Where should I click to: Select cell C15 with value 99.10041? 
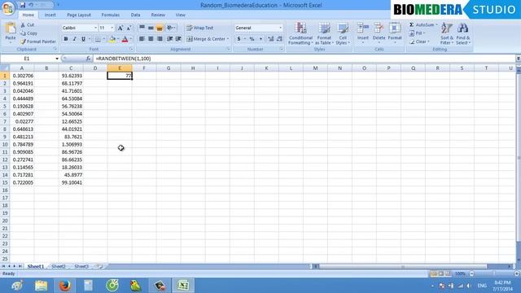(71, 182)
